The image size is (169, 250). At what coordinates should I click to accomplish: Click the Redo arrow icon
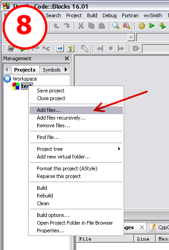(67, 26)
